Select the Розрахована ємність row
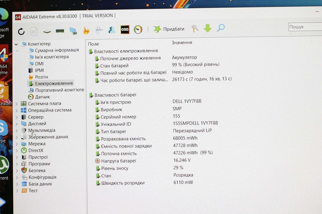322x214 pixels. pos(147,139)
